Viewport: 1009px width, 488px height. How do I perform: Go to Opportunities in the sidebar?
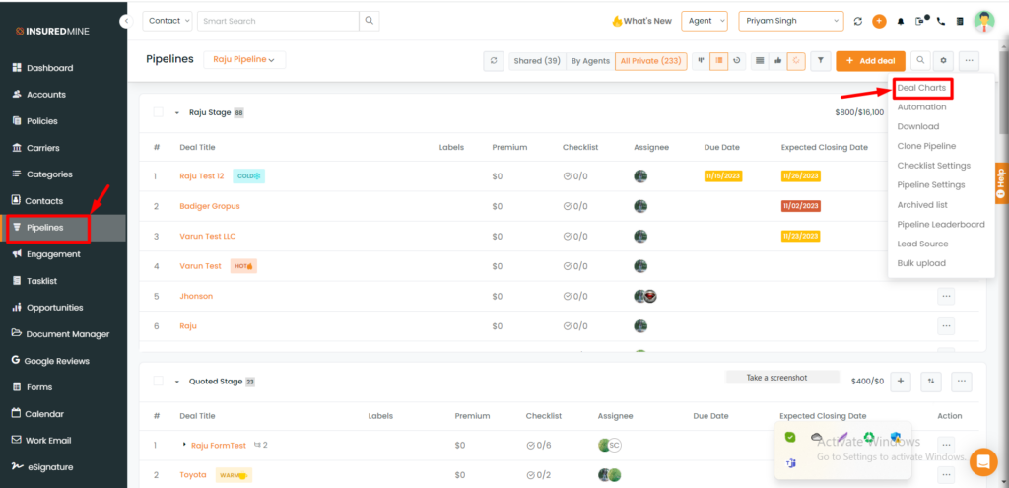47,307
